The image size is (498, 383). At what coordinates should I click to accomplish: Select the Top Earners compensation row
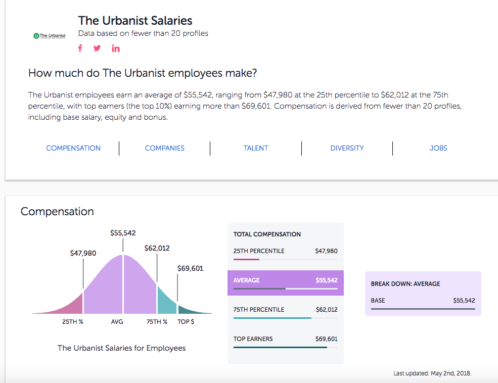tap(285, 339)
